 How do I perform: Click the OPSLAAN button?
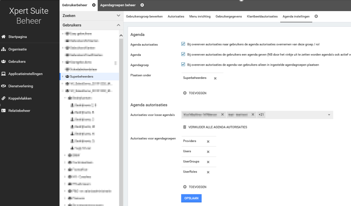click(191, 198)
